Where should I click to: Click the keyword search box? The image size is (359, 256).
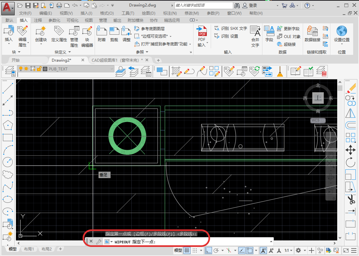[x=204, y=5]
